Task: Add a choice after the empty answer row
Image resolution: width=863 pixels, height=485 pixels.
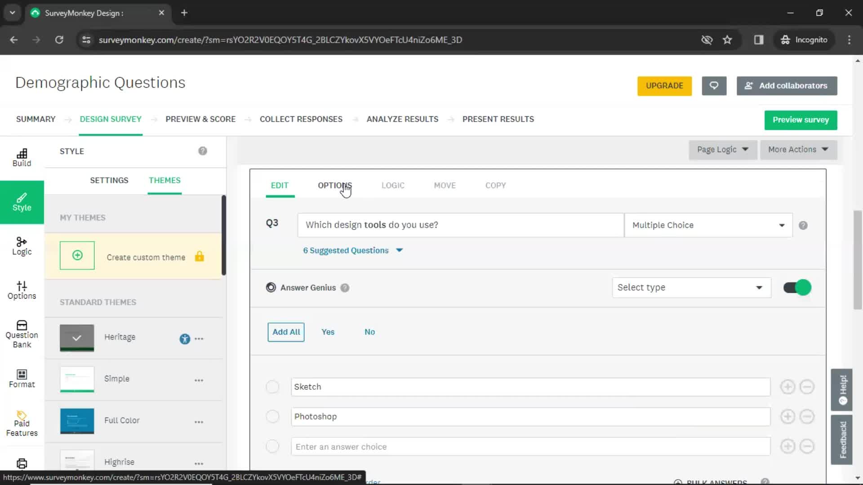Action: tap(787, 446)
